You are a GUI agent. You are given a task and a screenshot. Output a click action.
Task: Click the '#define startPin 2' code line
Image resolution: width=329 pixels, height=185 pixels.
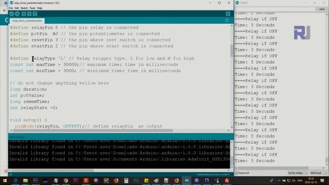92,46
